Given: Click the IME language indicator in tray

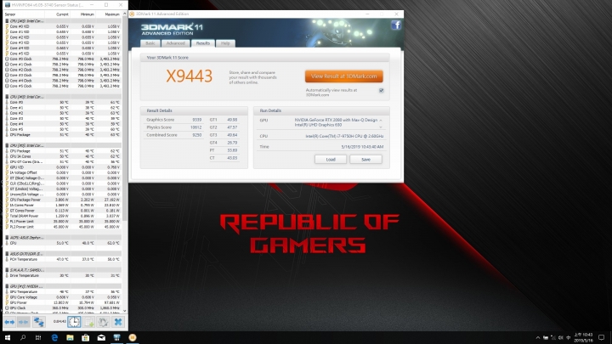Looking at the screenshot, I should 569,338.
